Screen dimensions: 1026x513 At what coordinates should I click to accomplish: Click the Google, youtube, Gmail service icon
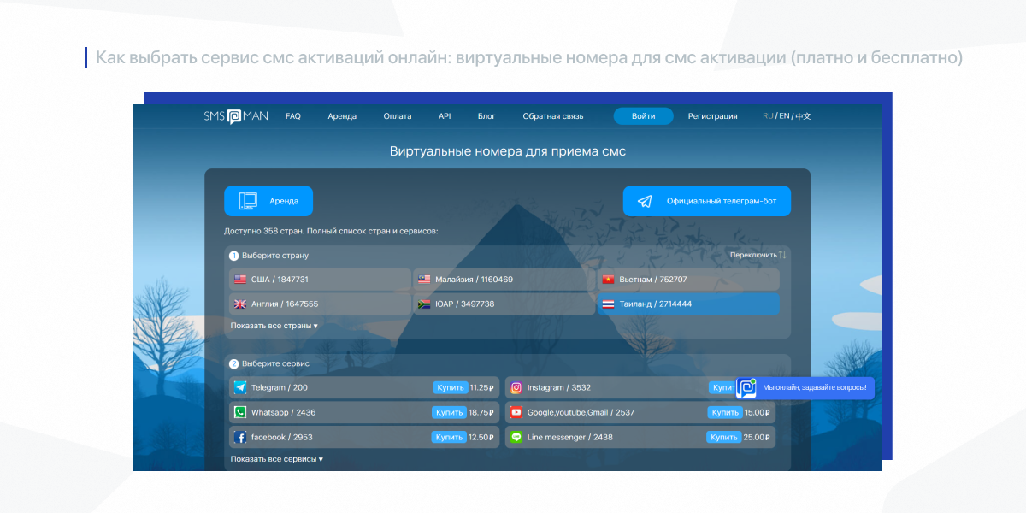(x=516, y=412)
